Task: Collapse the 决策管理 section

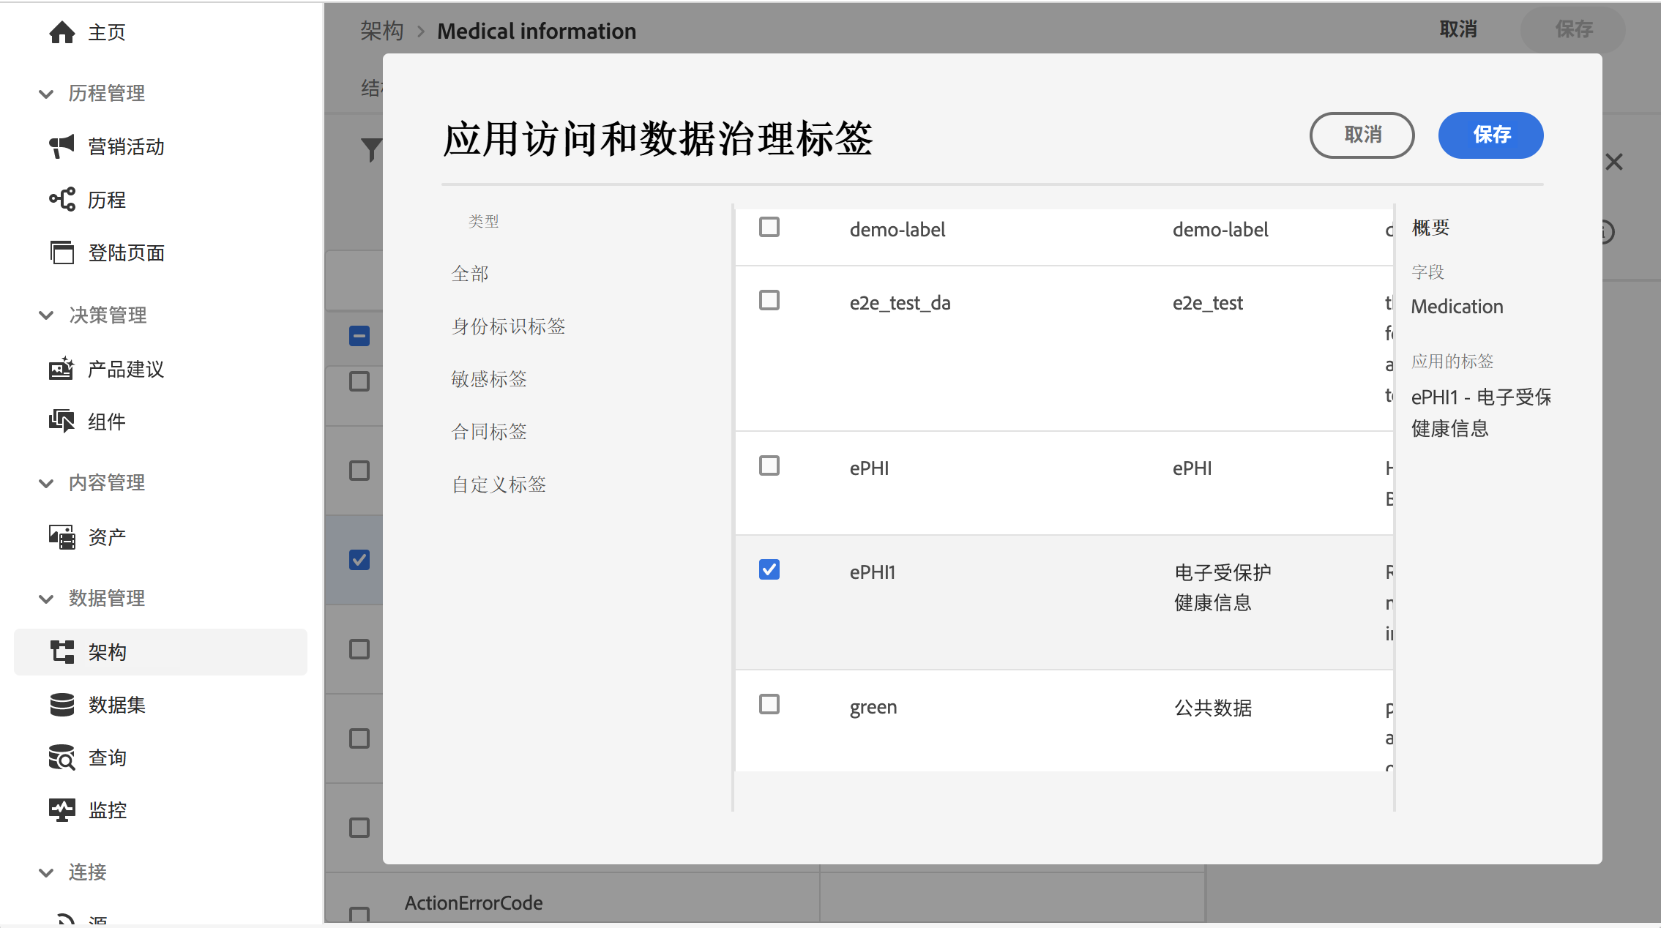Action: click(x=46, y=315)
